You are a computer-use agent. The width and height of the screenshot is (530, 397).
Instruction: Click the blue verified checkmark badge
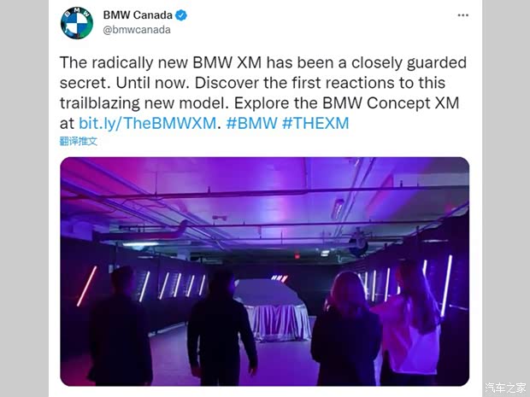pos(182,15)
